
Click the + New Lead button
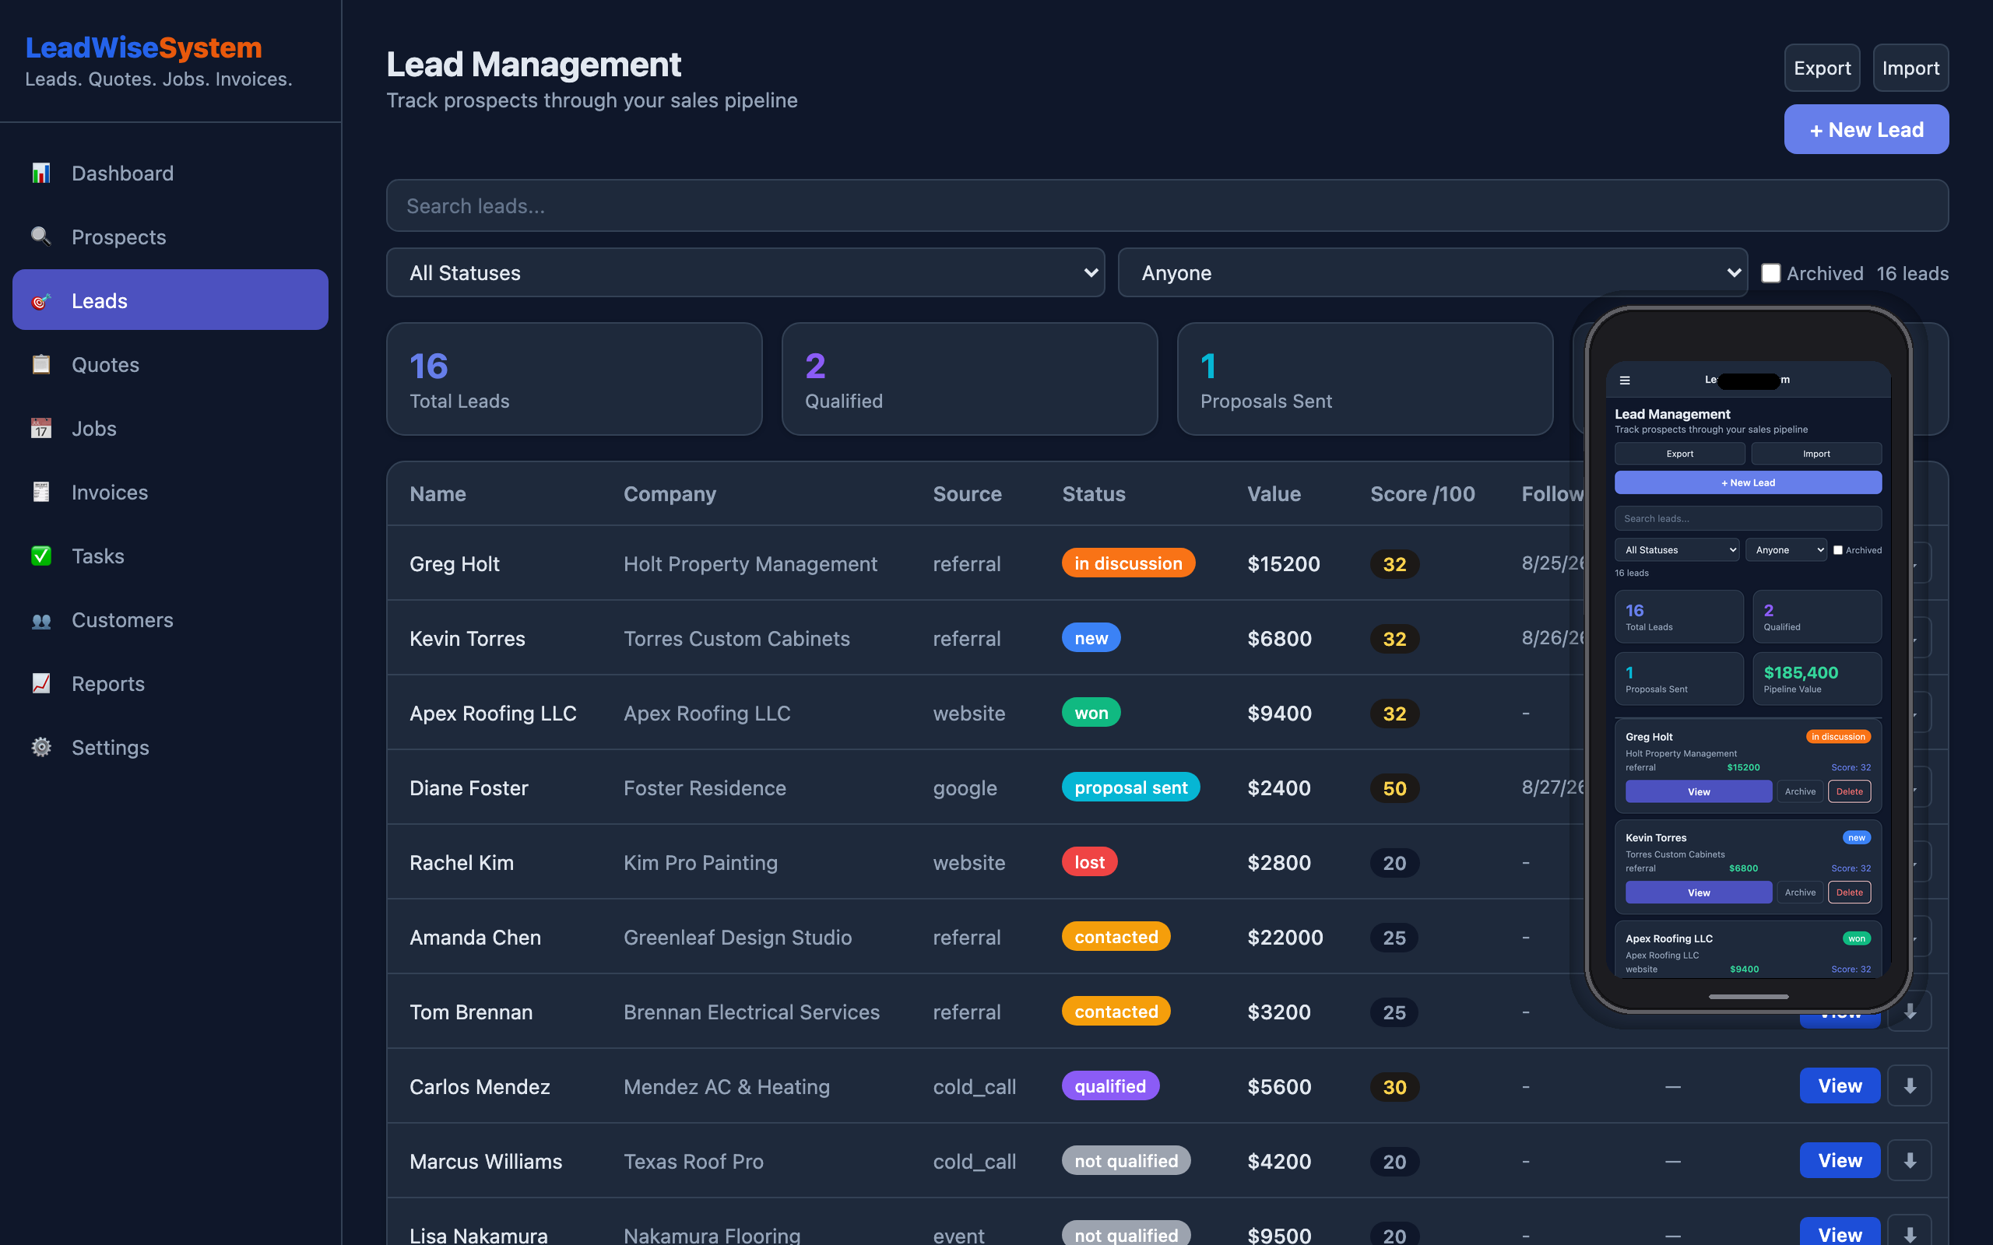click(1866, 129)
